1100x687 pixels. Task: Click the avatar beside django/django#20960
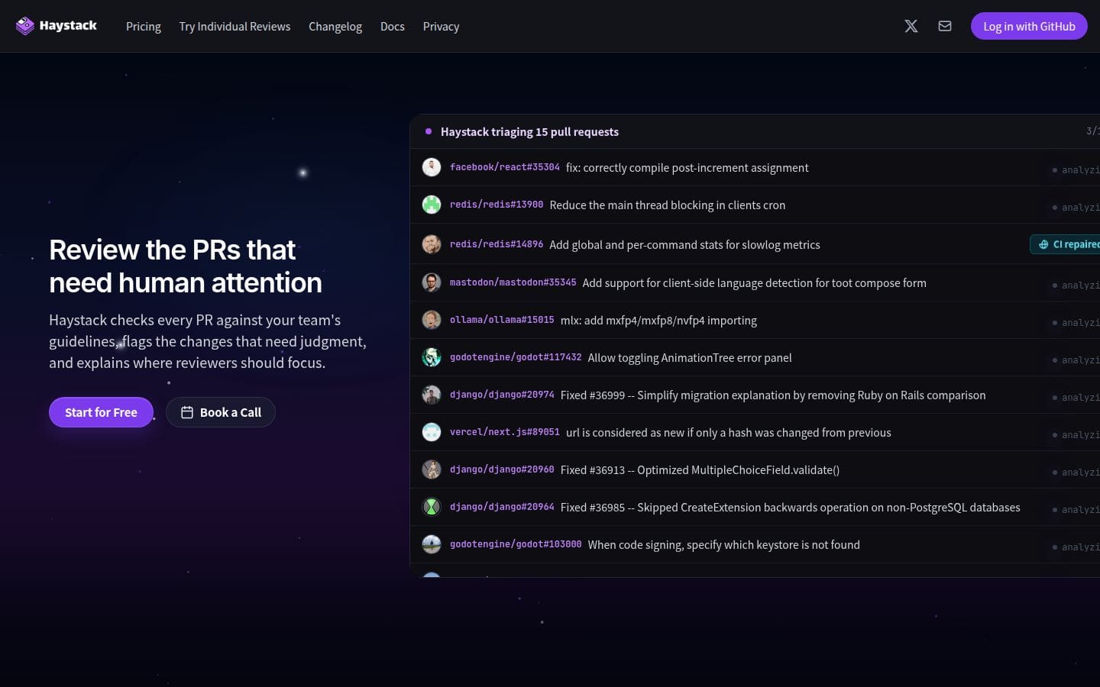coord(432,469)
